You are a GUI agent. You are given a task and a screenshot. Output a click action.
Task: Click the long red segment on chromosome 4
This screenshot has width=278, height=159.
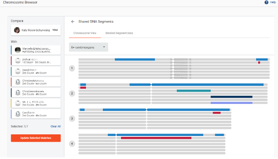click(156, 138)
